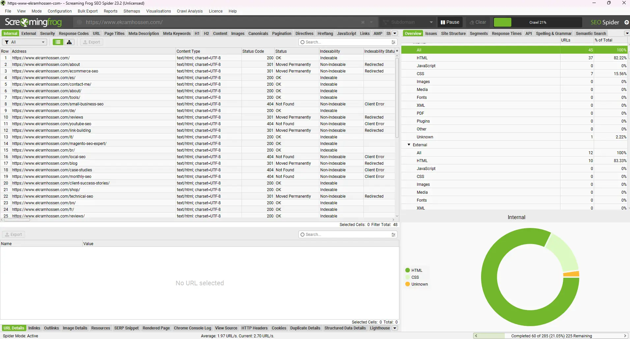Click the globe icon in URL bar

pyautogui.click(x=79, y=22)
